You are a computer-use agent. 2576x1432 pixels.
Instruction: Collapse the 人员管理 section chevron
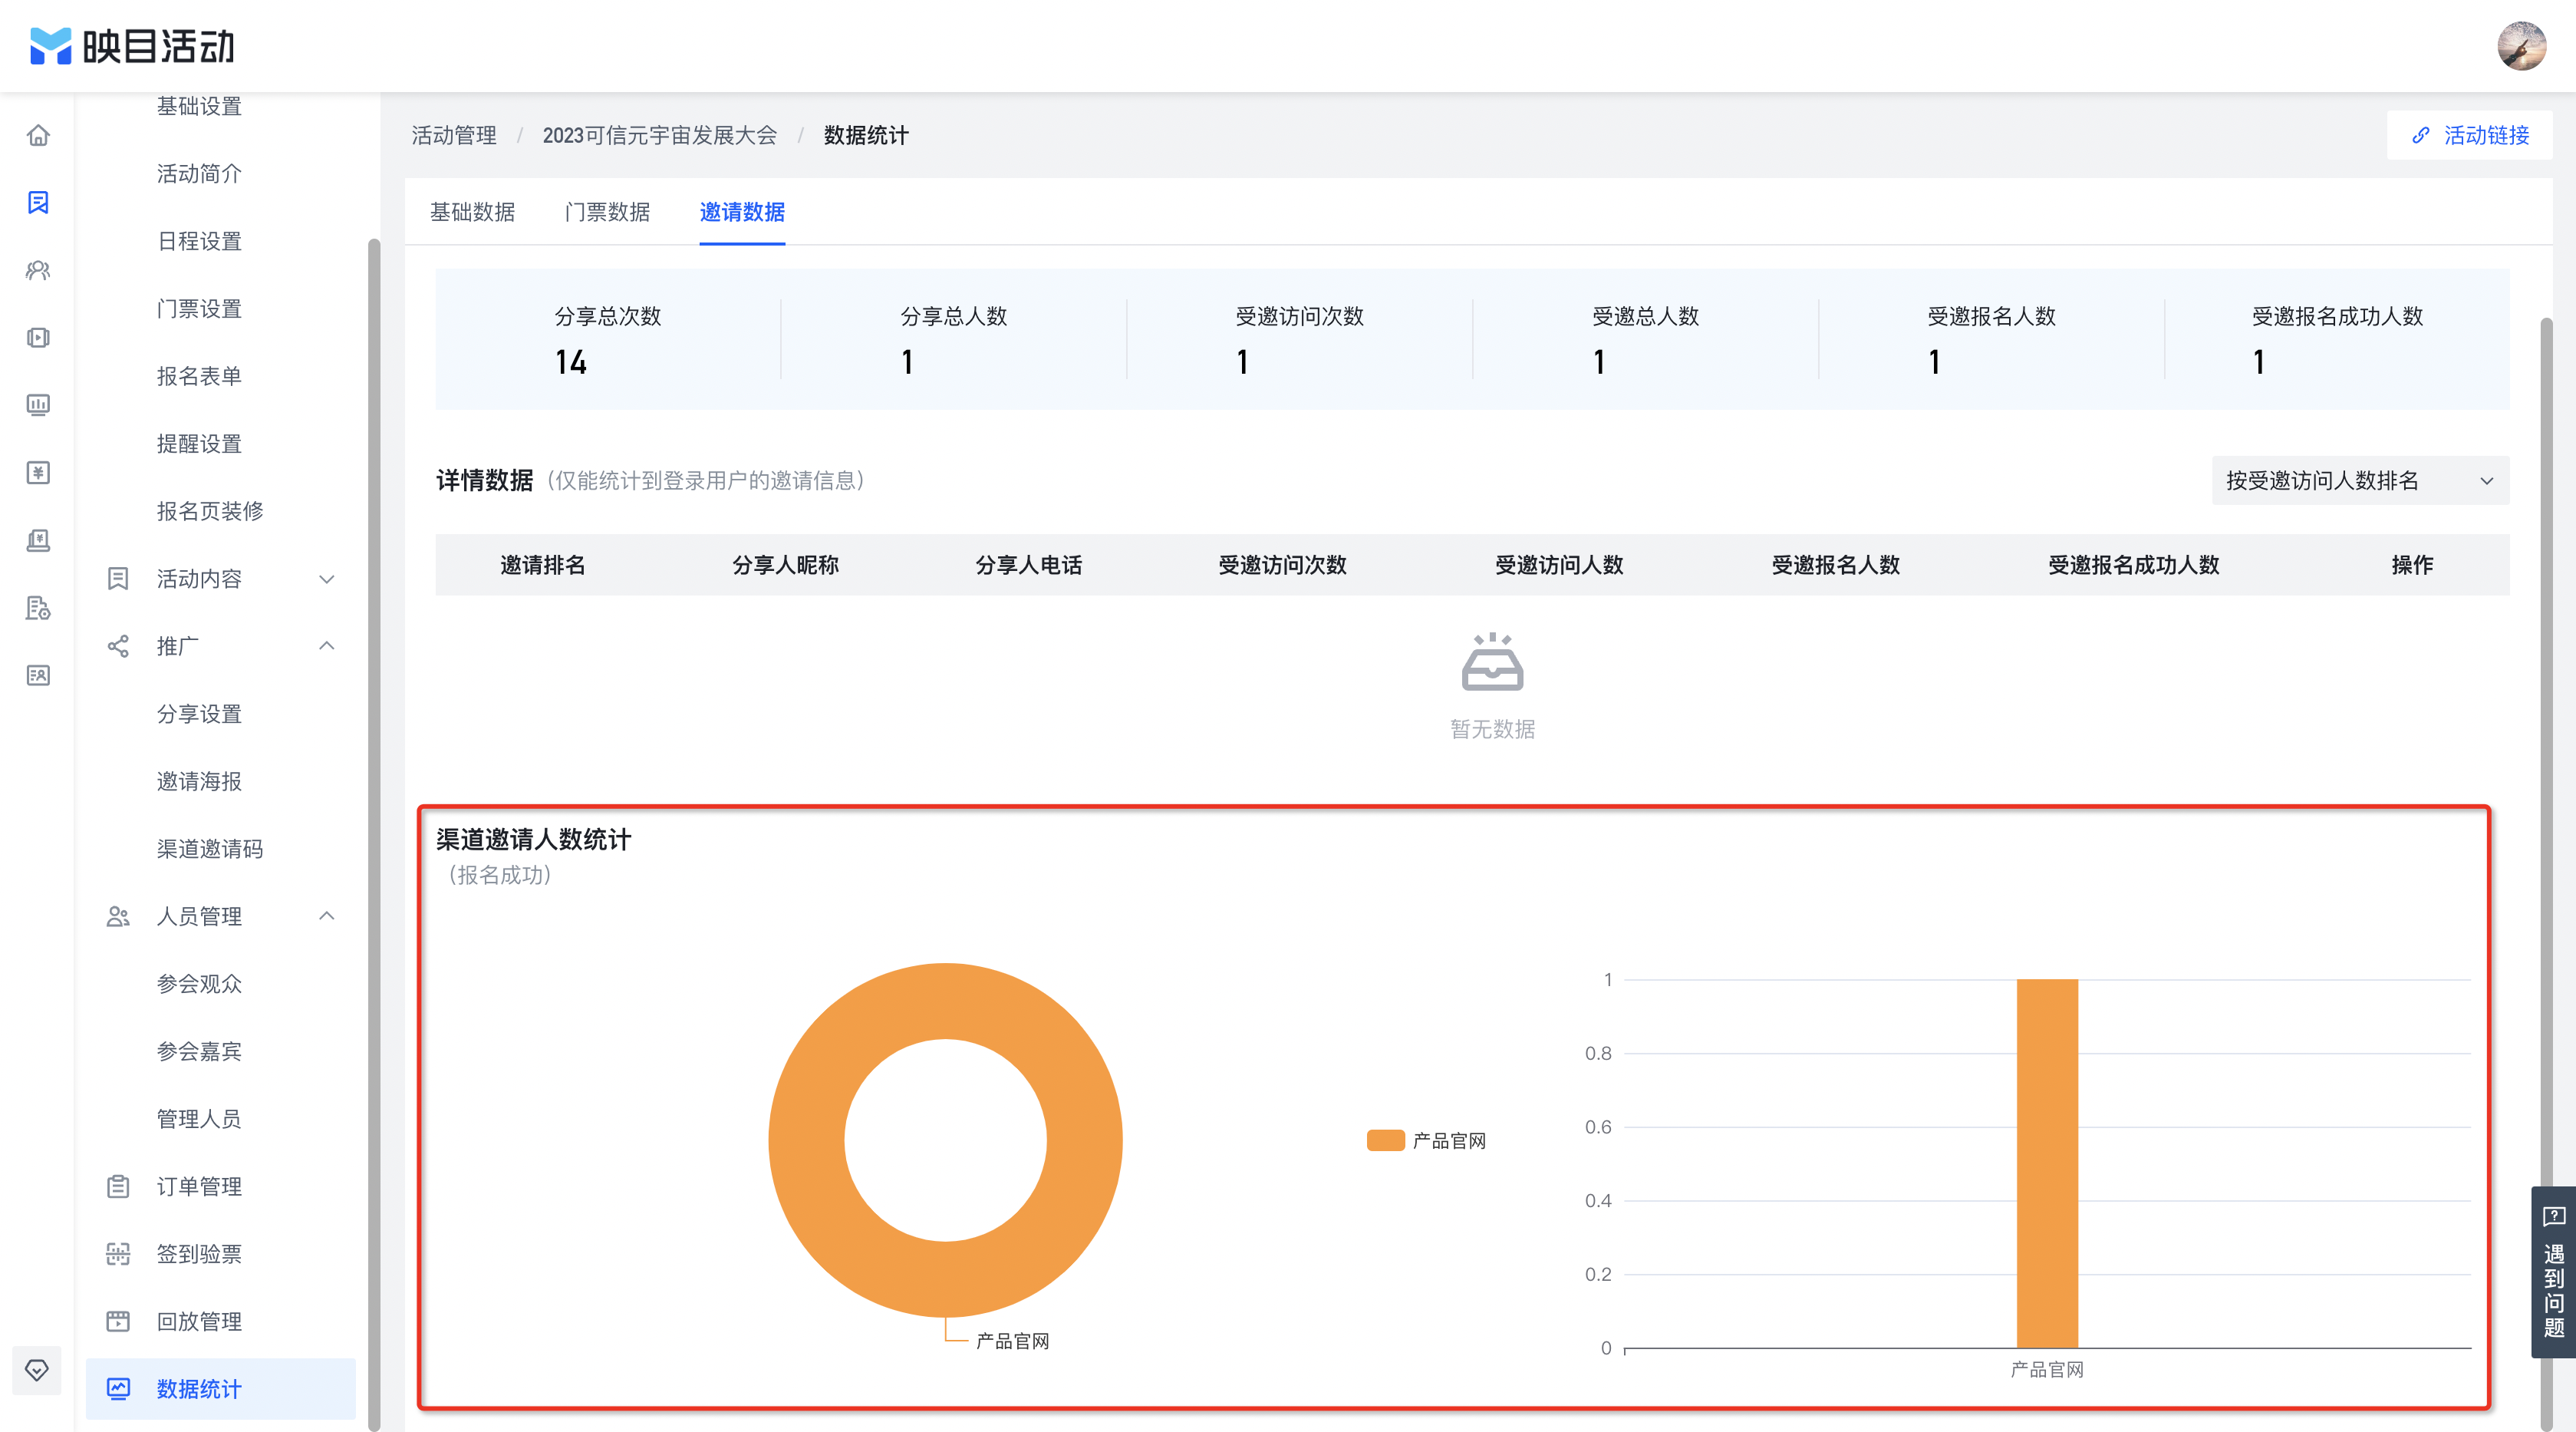326,916
